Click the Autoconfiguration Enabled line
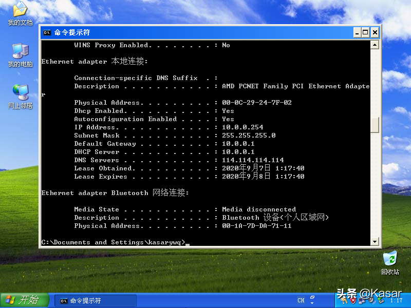The height and width of the screenshot is (308, 411). coord(154,119)
